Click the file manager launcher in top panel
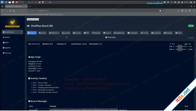 (10, 2)
